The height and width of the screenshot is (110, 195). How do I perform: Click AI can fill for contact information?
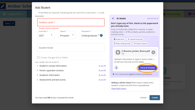(102, 66)
